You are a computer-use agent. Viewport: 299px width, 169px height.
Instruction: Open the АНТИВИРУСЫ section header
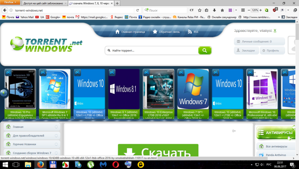(x=275, y=133)
